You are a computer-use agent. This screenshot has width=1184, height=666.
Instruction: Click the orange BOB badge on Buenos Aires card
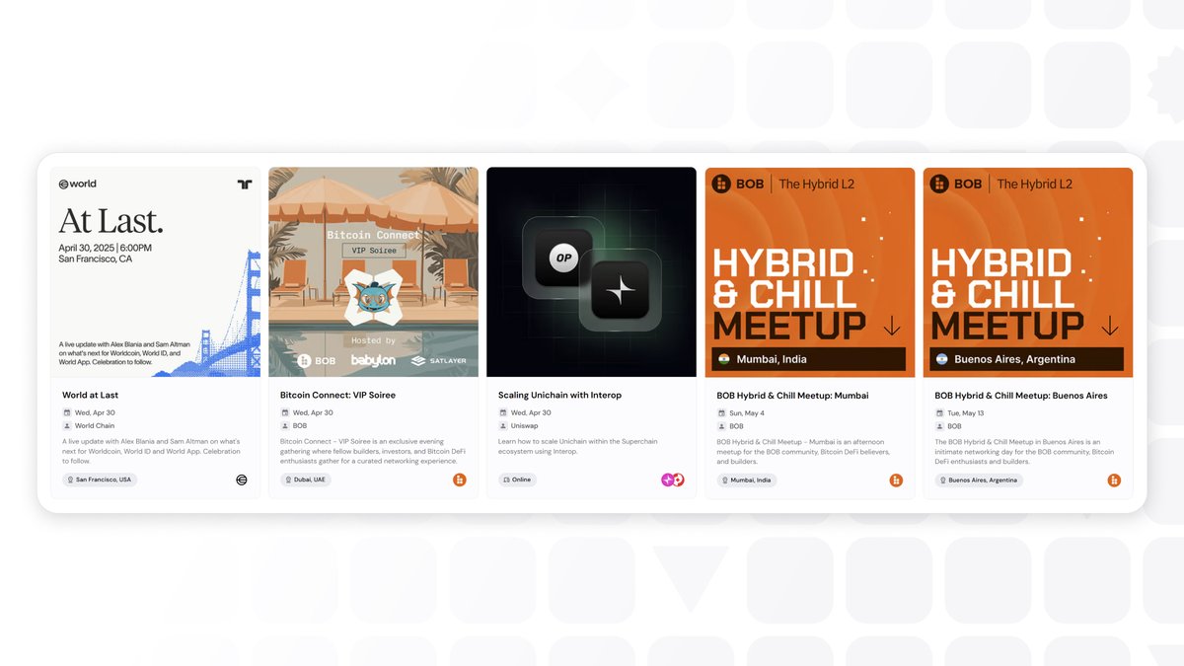pos(1114,480)
